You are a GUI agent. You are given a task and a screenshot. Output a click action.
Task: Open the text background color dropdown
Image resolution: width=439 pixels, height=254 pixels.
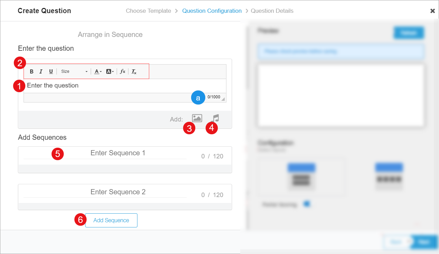tap(110, 71)
